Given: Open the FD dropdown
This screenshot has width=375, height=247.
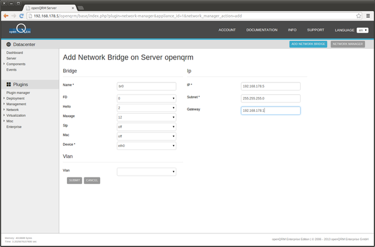Looking at the screenshot, I should pyautogui.click(x=146, y=98).
